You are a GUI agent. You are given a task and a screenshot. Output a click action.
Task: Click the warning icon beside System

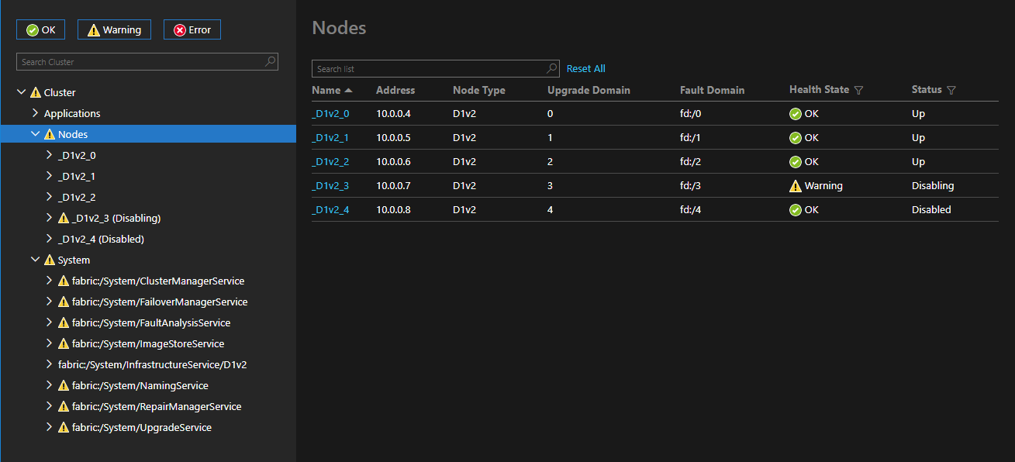click(x=50, y=260)
